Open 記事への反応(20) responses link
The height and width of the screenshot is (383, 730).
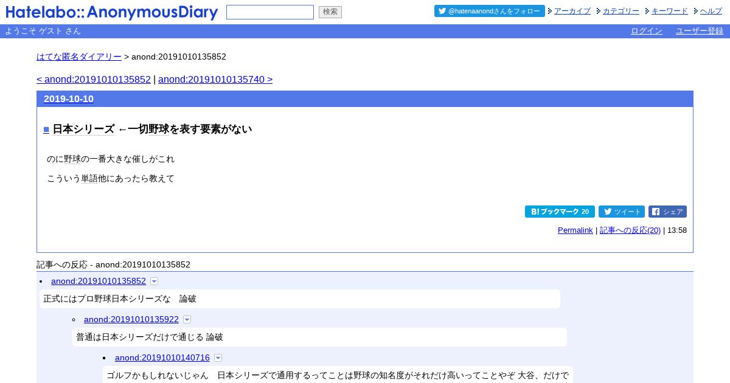click(x=630, y=230)
